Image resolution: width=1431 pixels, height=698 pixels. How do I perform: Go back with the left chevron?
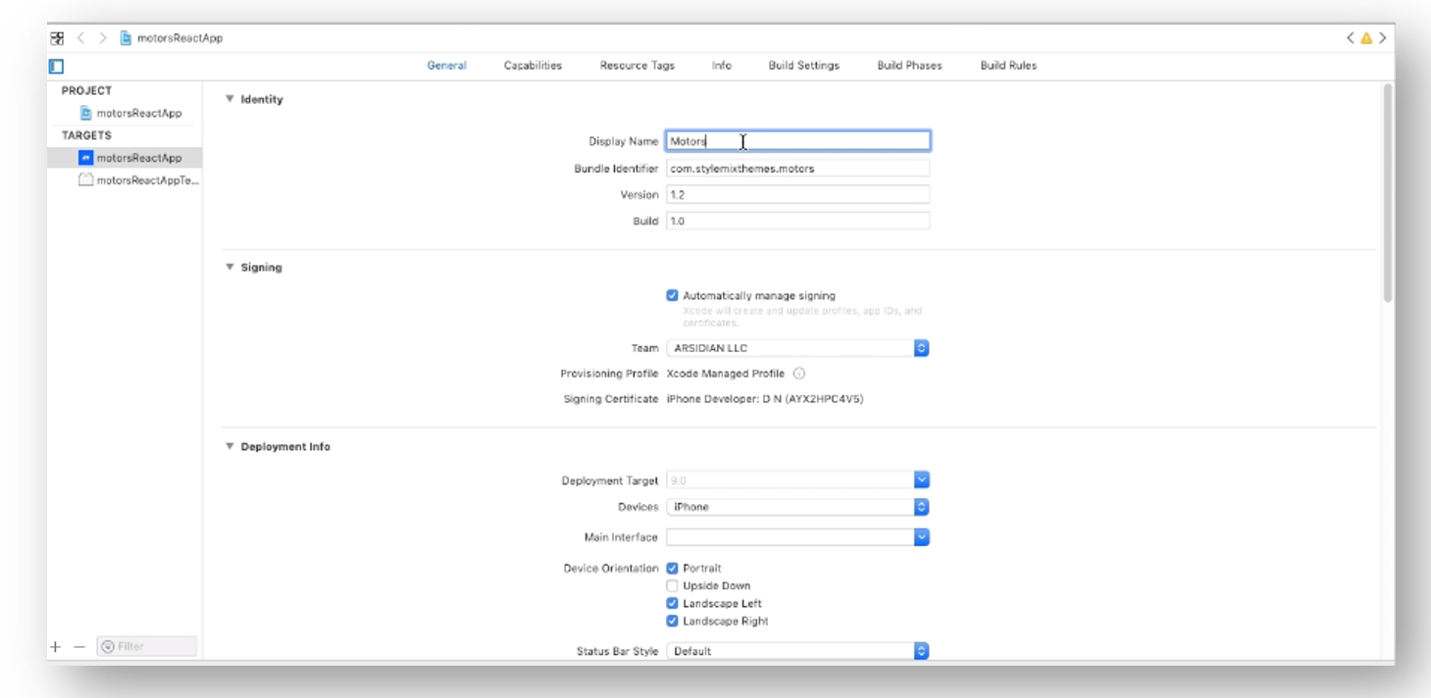(x=80, y=38)
